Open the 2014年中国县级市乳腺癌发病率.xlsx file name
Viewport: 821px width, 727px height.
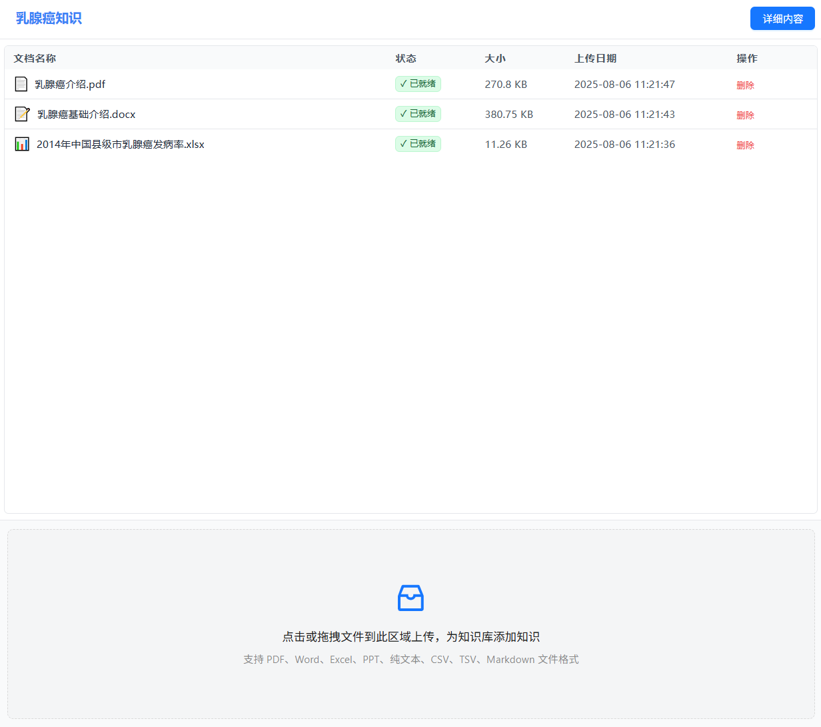click(121, 145)
